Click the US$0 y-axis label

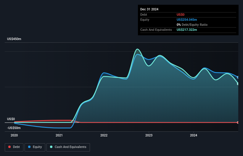tap(11, 119)
